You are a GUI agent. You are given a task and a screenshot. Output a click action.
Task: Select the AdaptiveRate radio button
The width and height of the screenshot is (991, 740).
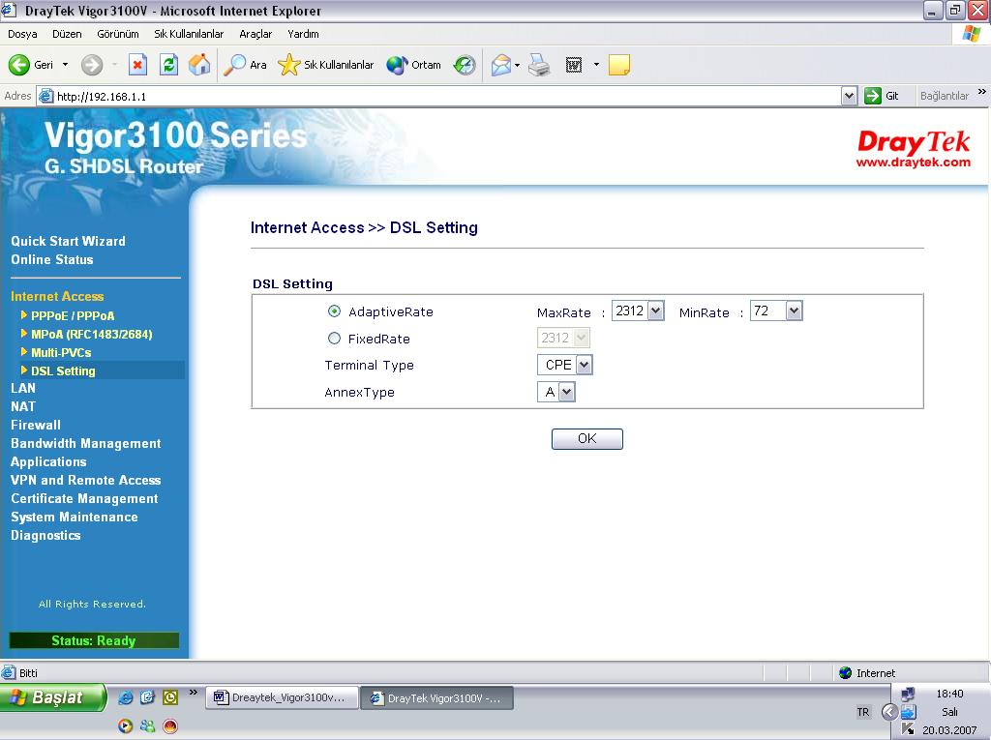335,311
